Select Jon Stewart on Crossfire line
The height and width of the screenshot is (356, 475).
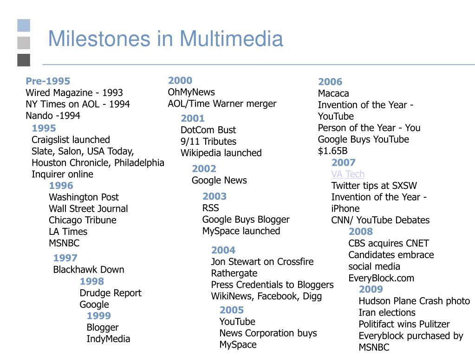coord(262,262)
